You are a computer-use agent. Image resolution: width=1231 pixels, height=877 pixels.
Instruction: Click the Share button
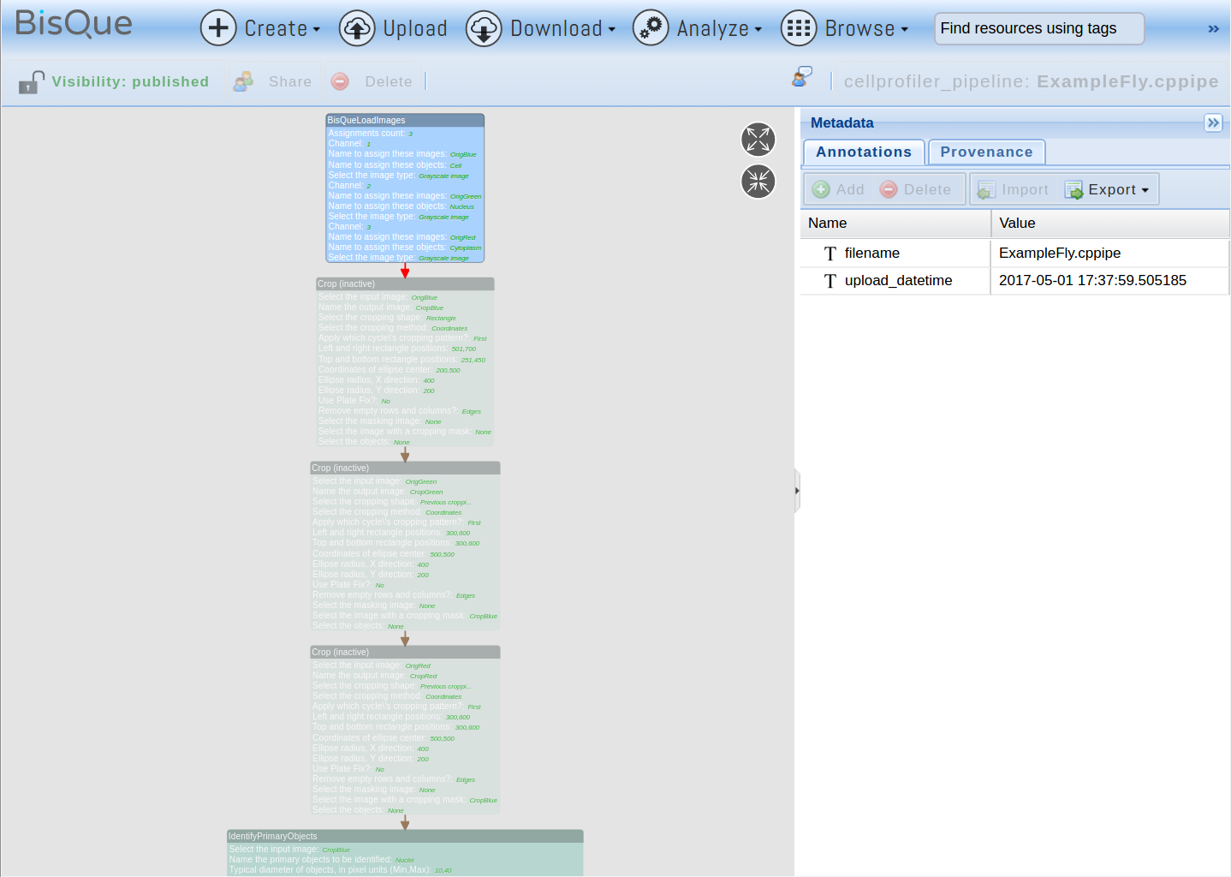coord(274,81)
